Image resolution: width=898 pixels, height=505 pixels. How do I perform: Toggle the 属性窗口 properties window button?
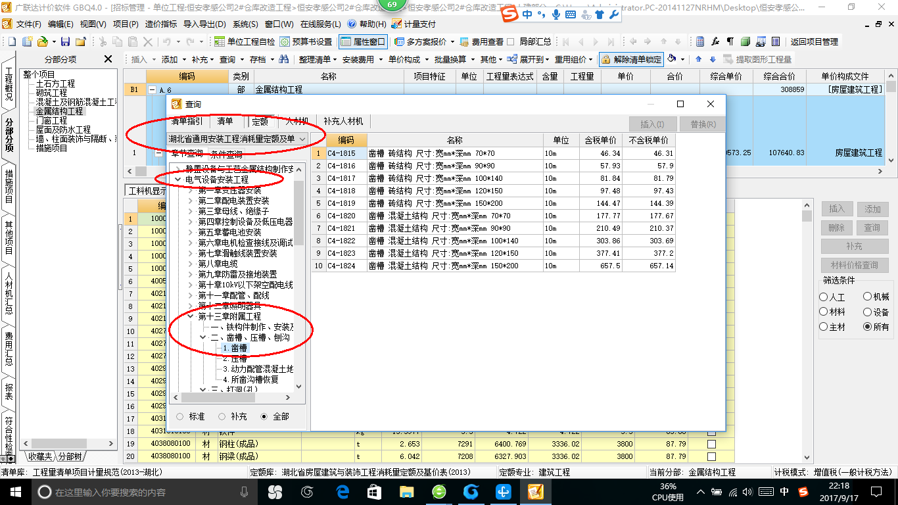pos(364,41)
